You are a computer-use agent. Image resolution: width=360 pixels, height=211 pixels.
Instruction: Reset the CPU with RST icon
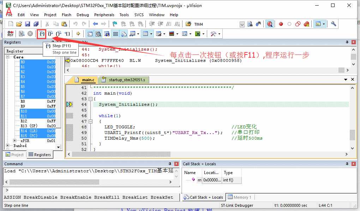[x=11, y=34]
